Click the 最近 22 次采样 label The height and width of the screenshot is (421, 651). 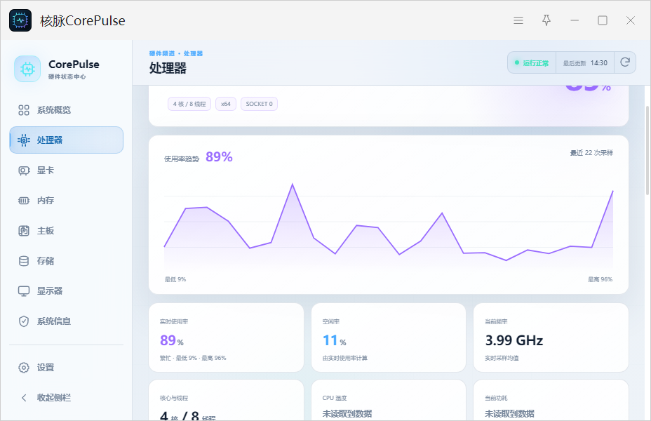click(591, 153)
